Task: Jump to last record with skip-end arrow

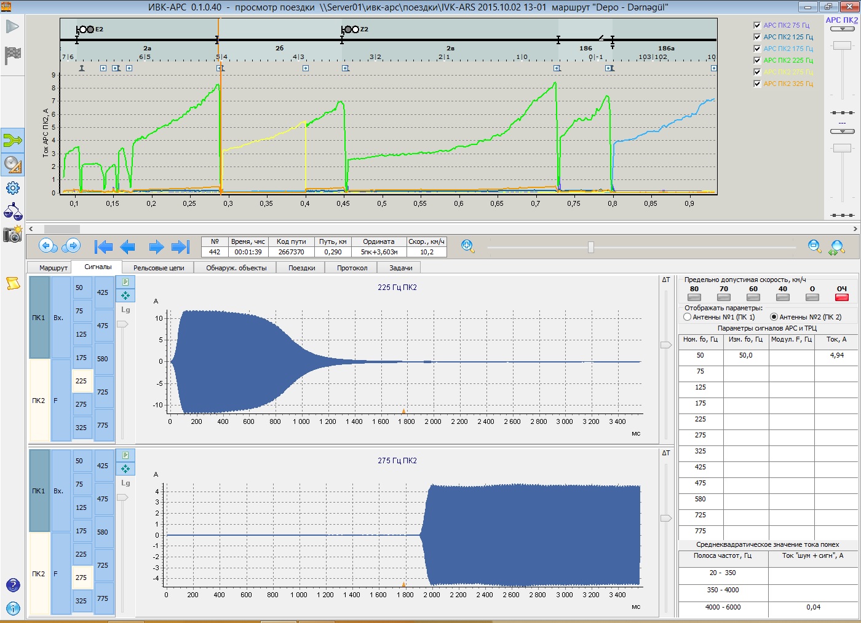Action: pyautogui.click(x=180, y=247)
